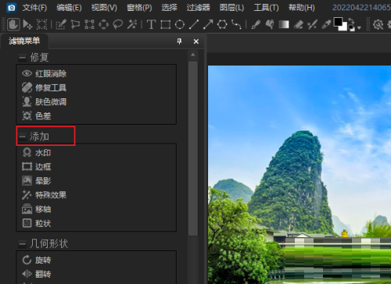Click the white background color swatch
Screen dimensions: 391x284
pyautogui.click(x=343, y=27)
